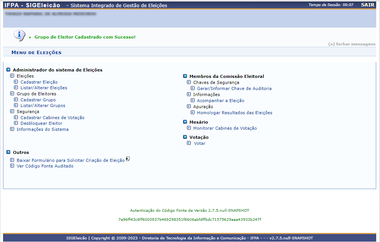Open Listar/Alterar Eleições

pyautogui.click(x=44, y=88)
